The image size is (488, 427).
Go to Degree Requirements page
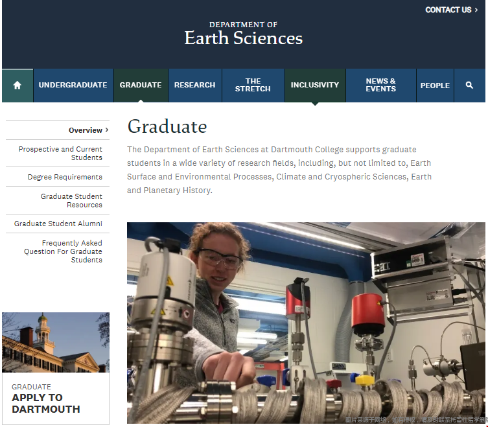tap(65, 177)
